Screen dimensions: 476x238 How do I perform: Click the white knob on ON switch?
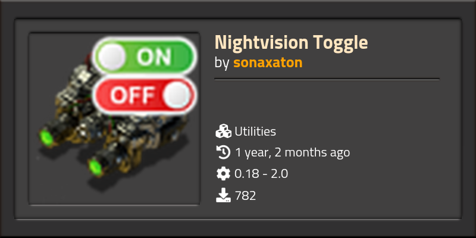click(112, 56)
